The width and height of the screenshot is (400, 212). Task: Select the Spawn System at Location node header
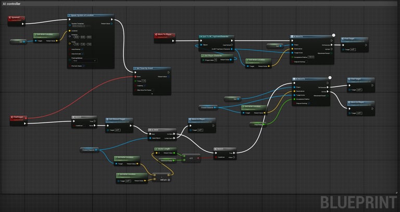91,15
